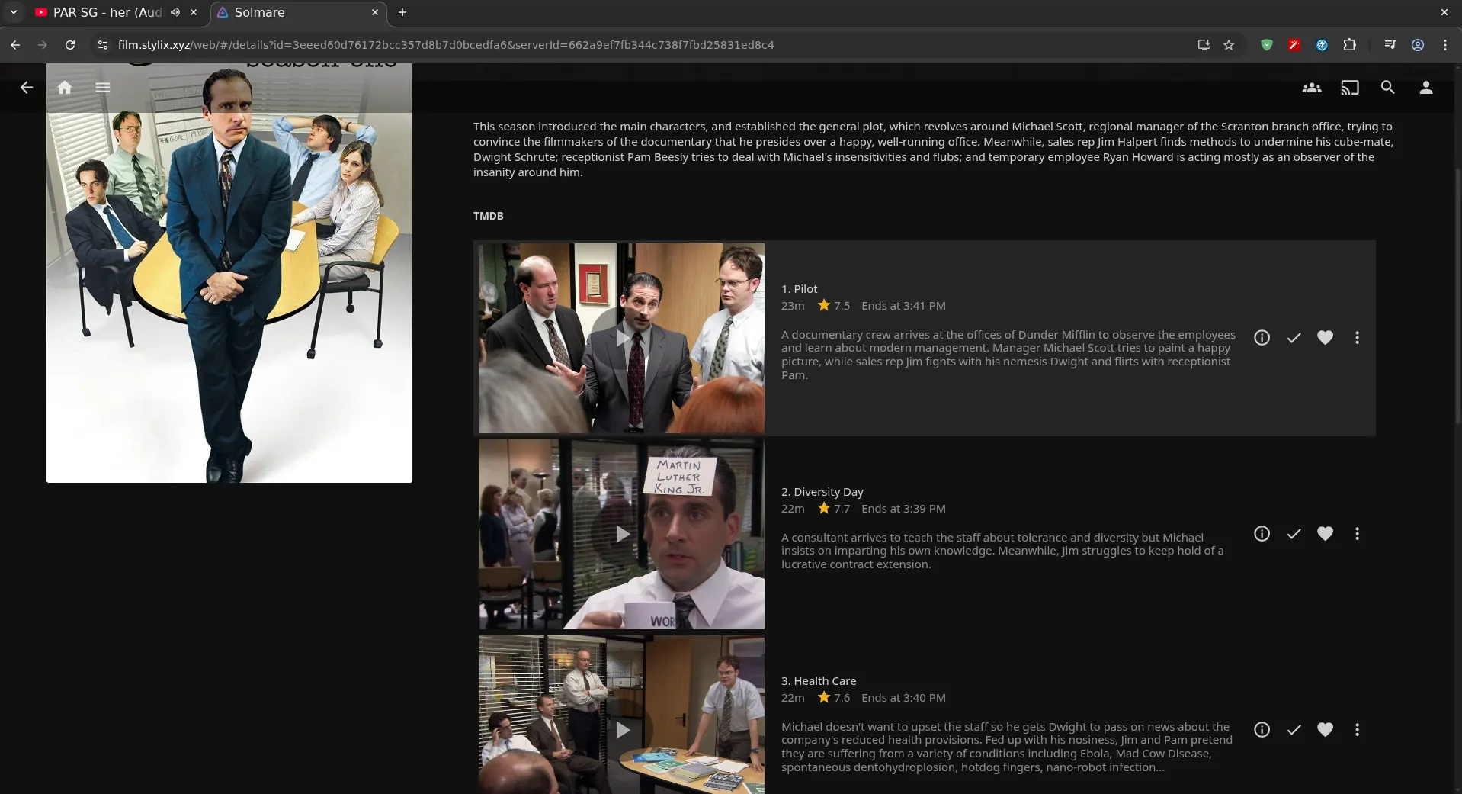
Task: Favorite the Health Care episode
Action: (x=1325, y=730)
